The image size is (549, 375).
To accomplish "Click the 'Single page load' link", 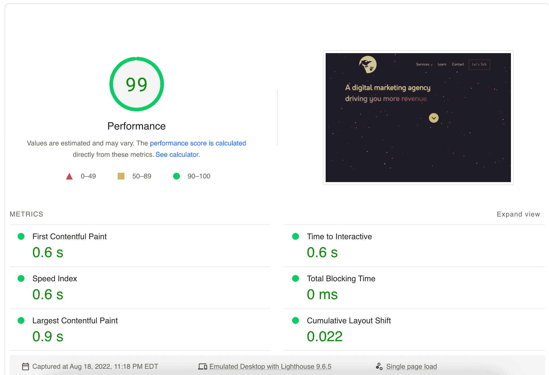I will [x=411, y=366].
